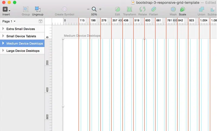Expand the Extra Small Devices group
Screen dimensions: 217x131
click(3, 29)
